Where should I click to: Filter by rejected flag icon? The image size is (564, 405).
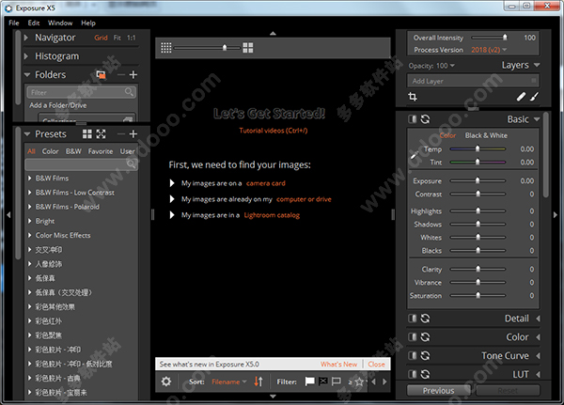[x=323, y=382]
